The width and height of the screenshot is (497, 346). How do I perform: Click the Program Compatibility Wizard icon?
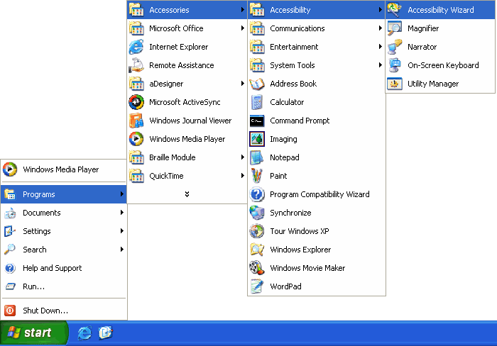[x=257, y=194]
